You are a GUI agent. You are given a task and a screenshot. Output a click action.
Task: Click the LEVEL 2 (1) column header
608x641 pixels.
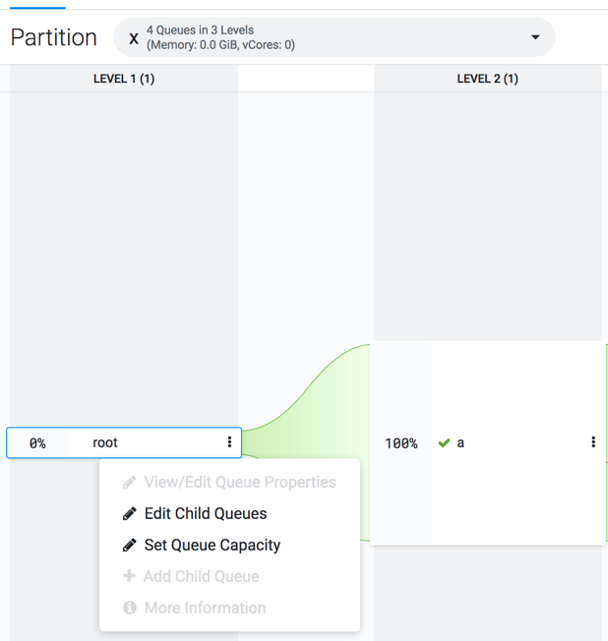(488, 79)
